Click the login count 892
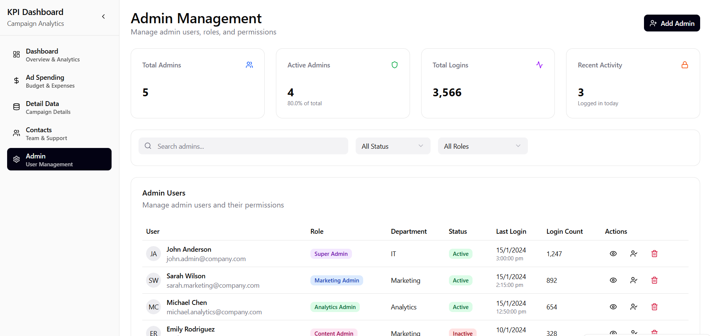The width and height of the screenshot is (711, 336). 552,280
